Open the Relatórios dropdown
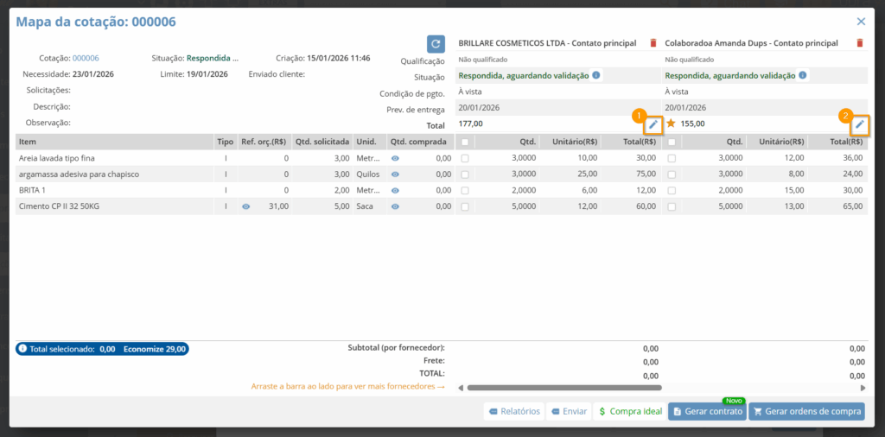 click(514, 412)
